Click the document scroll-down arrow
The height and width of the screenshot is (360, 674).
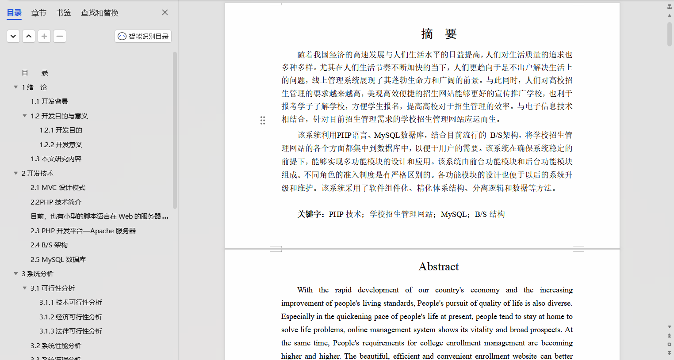pyautogui.click(x=670, y=327)
